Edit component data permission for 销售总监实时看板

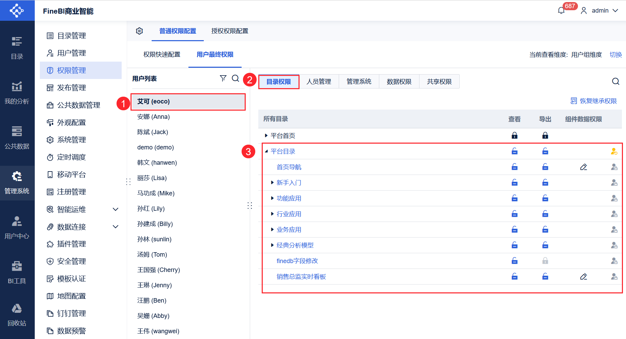(583, 277)
